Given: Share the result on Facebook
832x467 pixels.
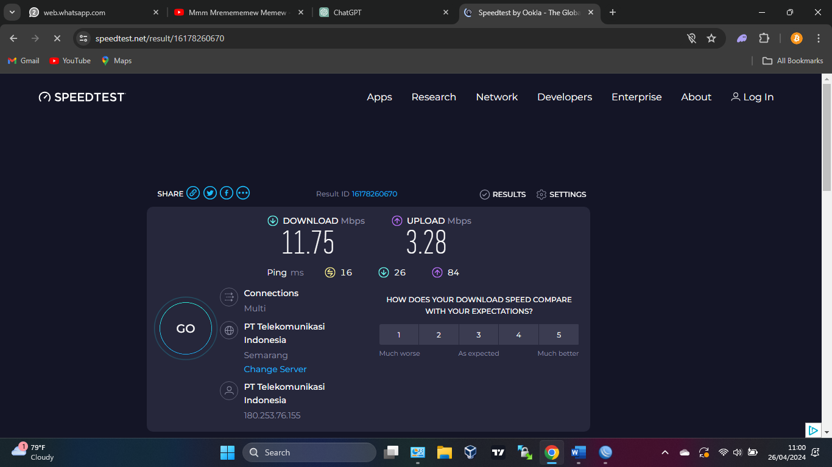Looking at the screenshot, I should (227, 193).
